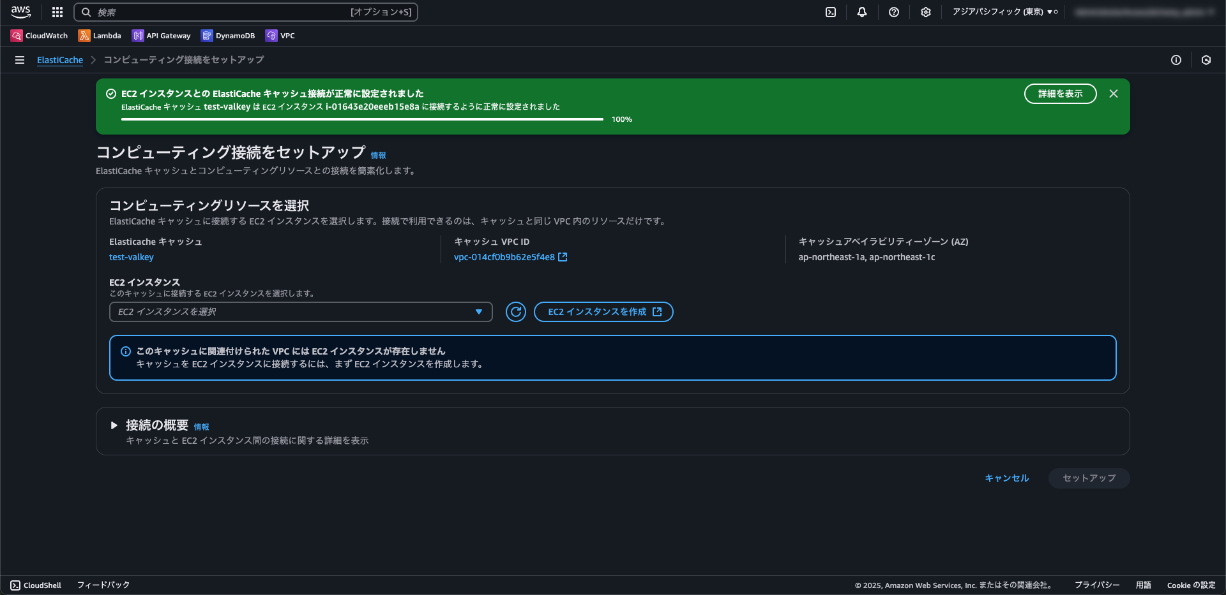Open the DynamoDB favorite shortcut
This screenshot has width=1226, height=595.
pos(227,36)
